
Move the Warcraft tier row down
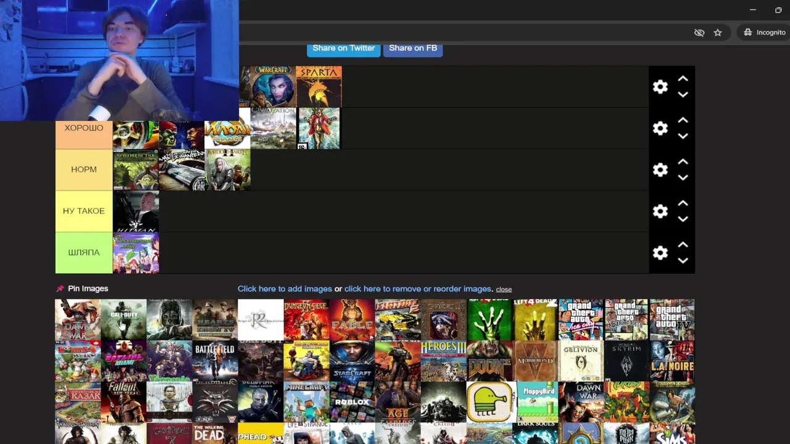coord(683,95)
